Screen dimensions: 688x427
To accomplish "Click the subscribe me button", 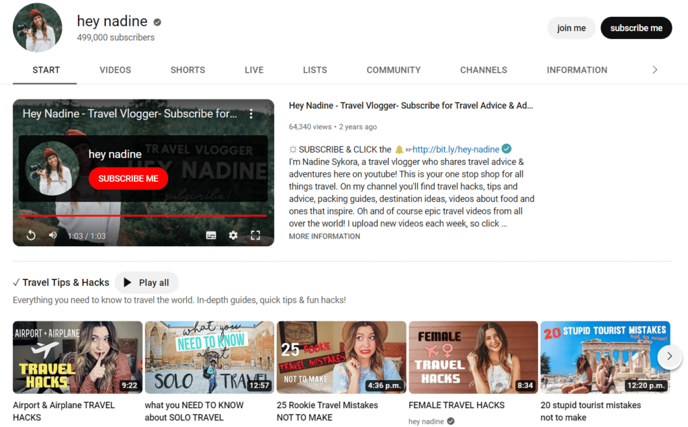I will (x=636, y=28).
